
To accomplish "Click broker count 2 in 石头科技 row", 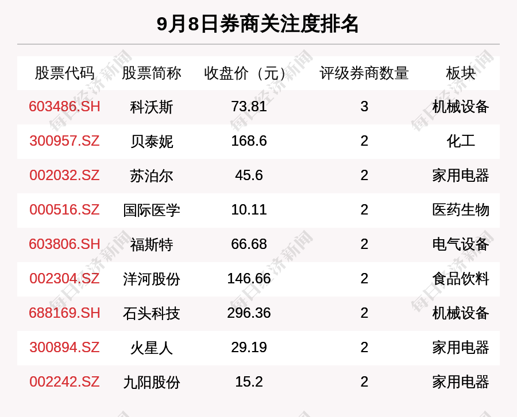I will point(364,313).
